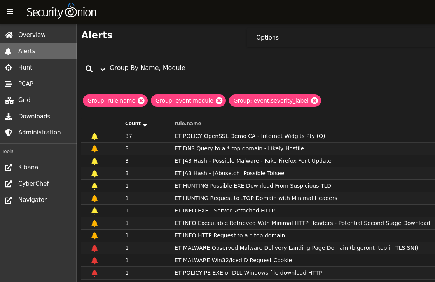The width and height of the screenshot is (435, 282).
Task: Open the Downloads page
Action: (38, 117)
